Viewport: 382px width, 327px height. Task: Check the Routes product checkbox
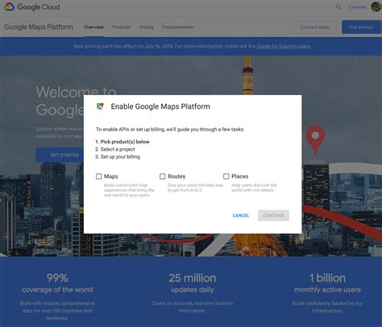coord(163,176)
